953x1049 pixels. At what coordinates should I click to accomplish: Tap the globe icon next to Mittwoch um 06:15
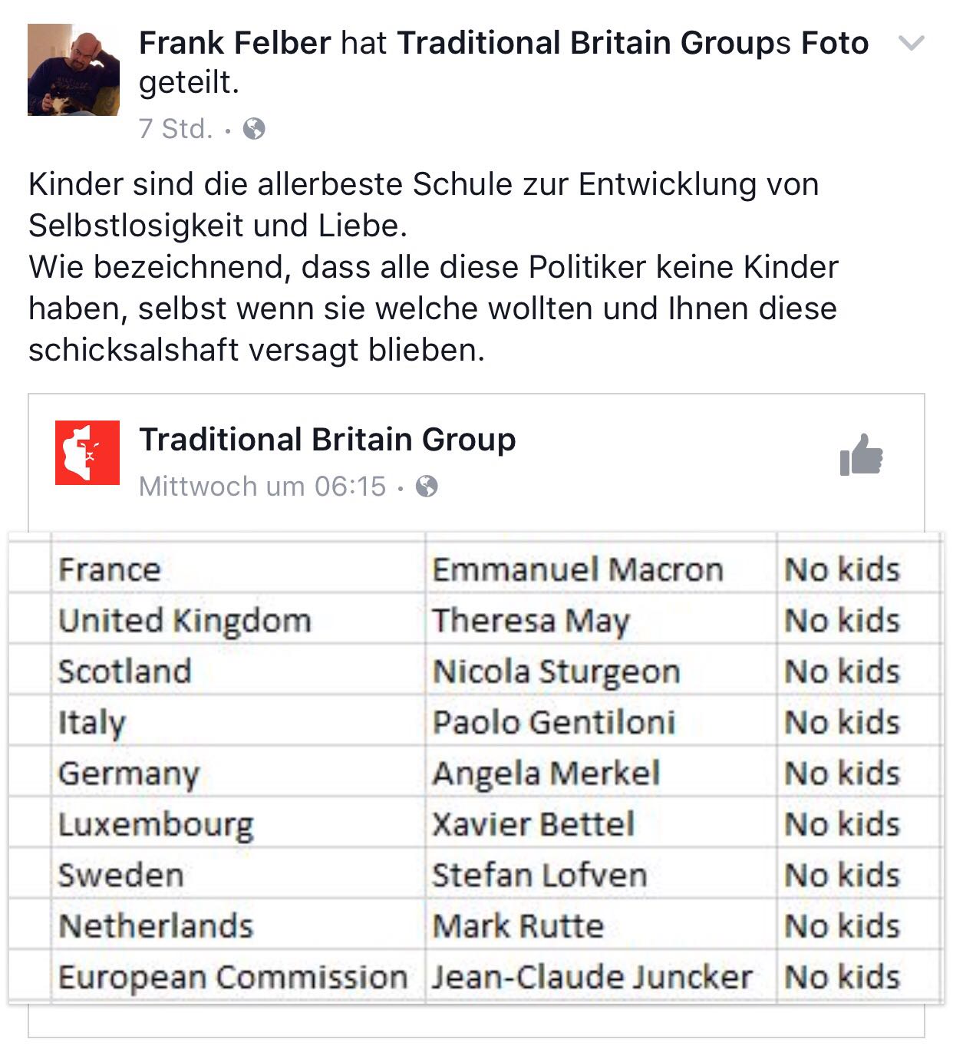pyautogui.click(x=427, y=487)
